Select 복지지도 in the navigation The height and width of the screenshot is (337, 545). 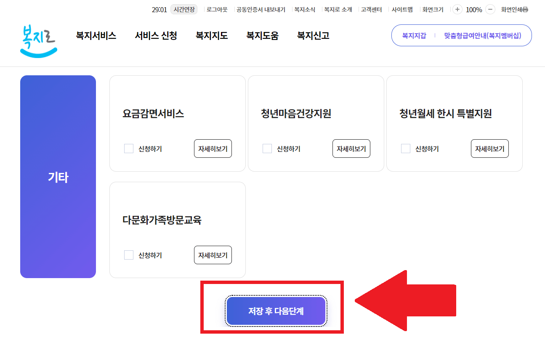coord(211,36)
